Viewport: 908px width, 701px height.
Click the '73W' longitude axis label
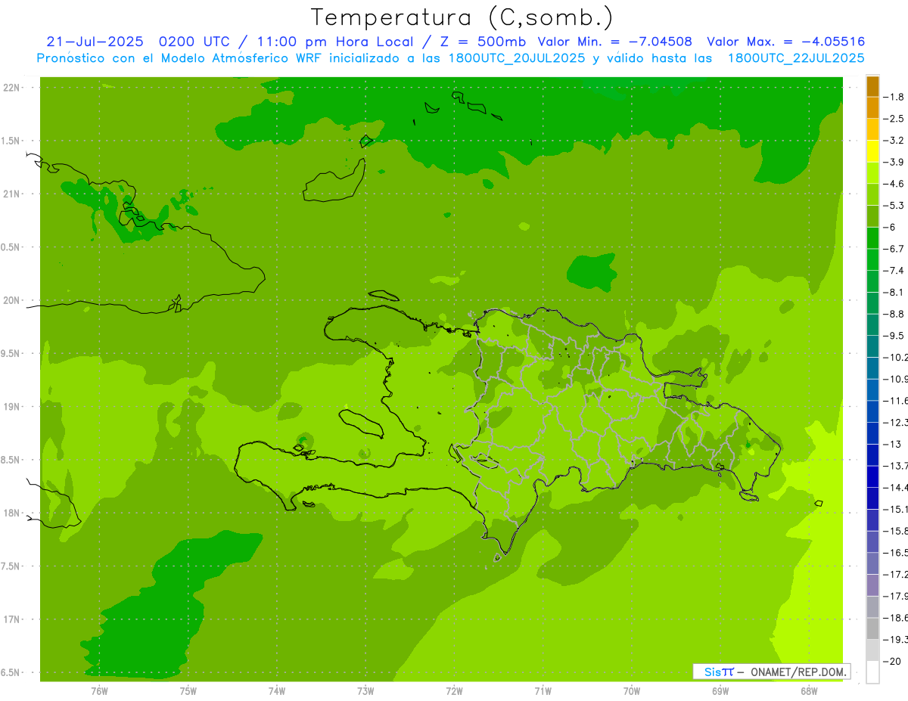click(x=365, y=691)
